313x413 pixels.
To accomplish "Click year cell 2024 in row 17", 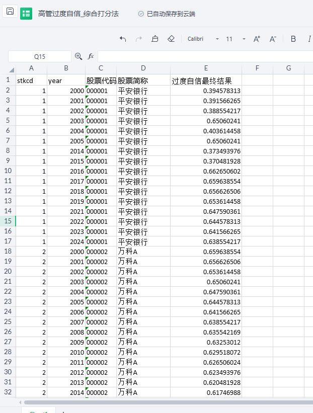I will [x=66, y=241].
